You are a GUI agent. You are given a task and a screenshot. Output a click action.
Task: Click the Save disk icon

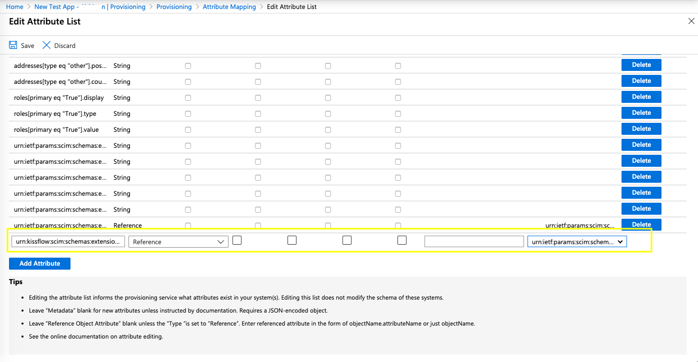click(x=13, y=45)
